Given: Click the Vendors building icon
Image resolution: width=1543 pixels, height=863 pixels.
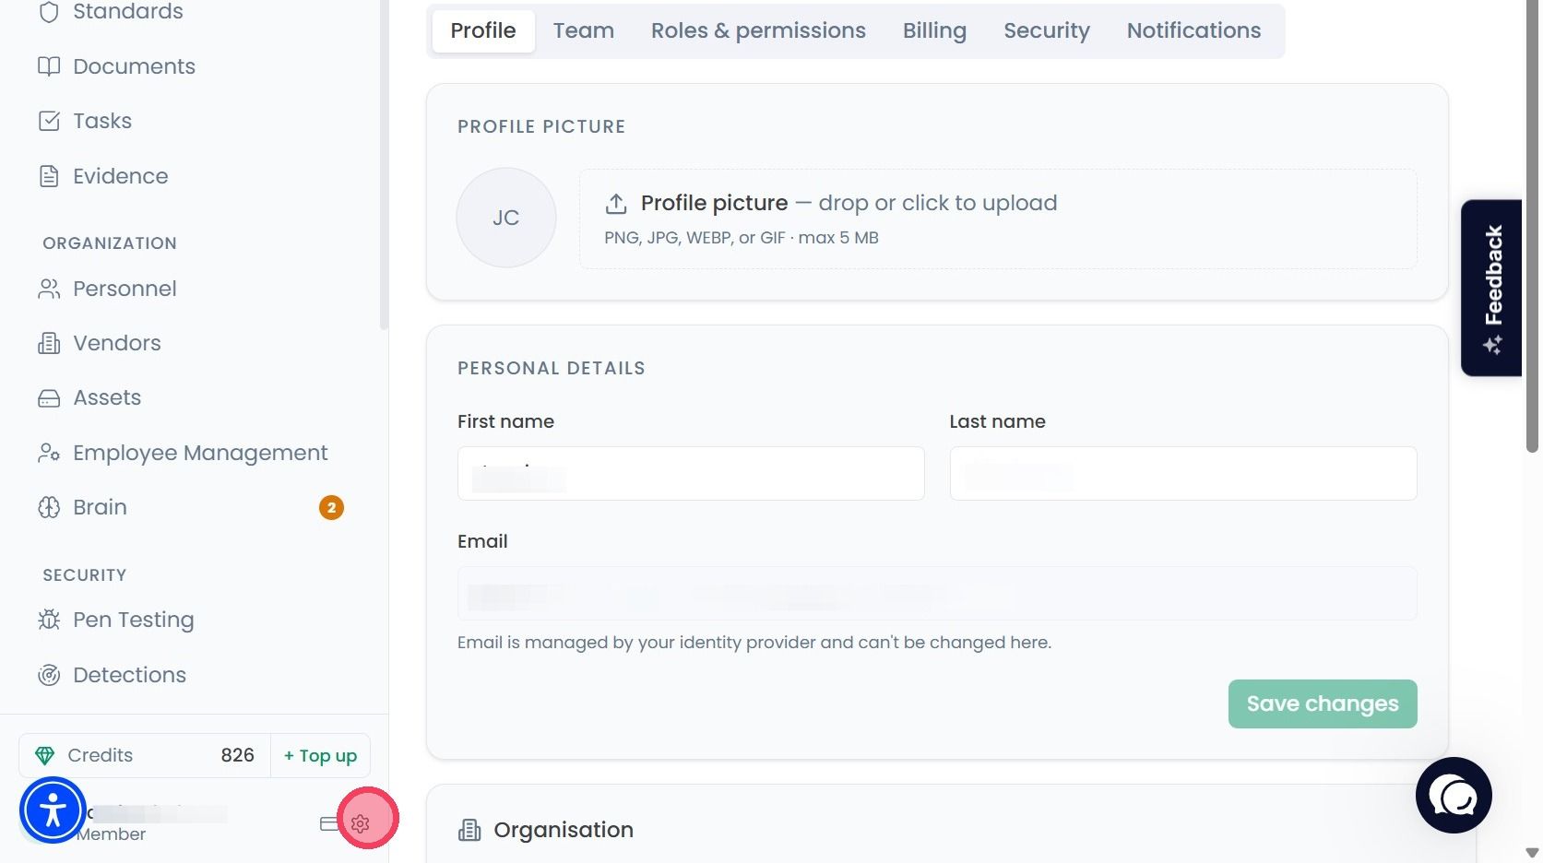Looking at the screenshot, I should (49, 343).
